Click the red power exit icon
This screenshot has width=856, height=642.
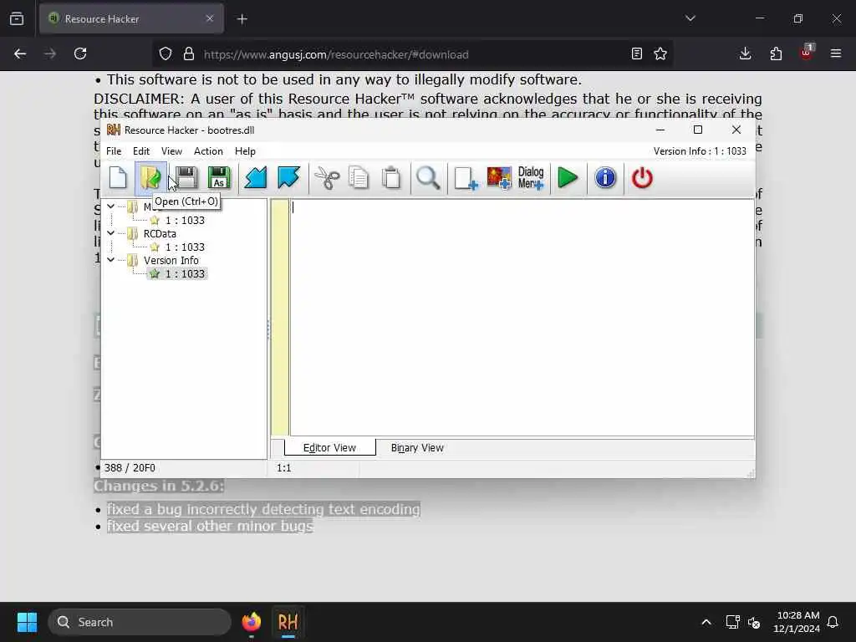pos(642,178)
